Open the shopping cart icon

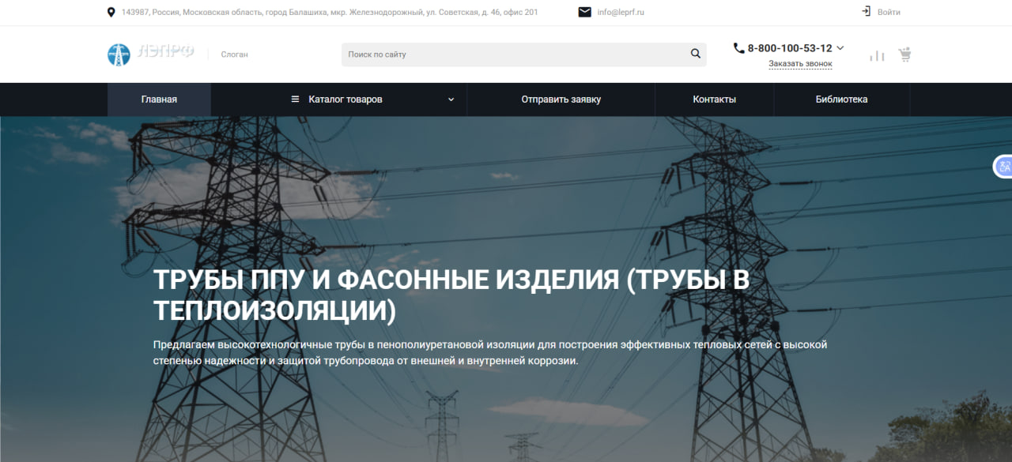point(904,55)
